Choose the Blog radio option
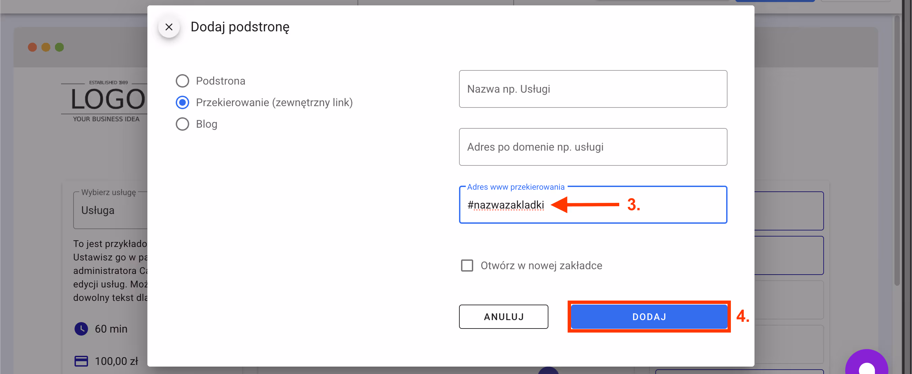Viewport: 912px width, 374px height. click(x=182, y=124)
